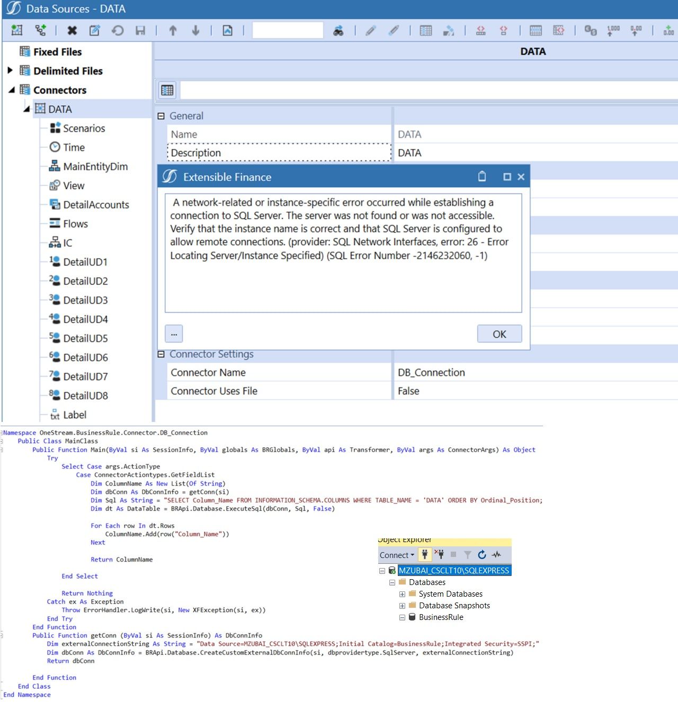The image size is (678, 702).
Task: Click the copy clipboard icon in error dialog
Action: (x=482, y=176)
